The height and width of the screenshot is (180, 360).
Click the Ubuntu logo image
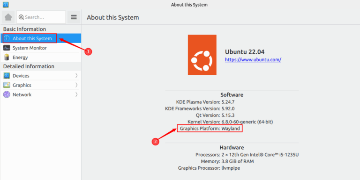tap(202, 55)
